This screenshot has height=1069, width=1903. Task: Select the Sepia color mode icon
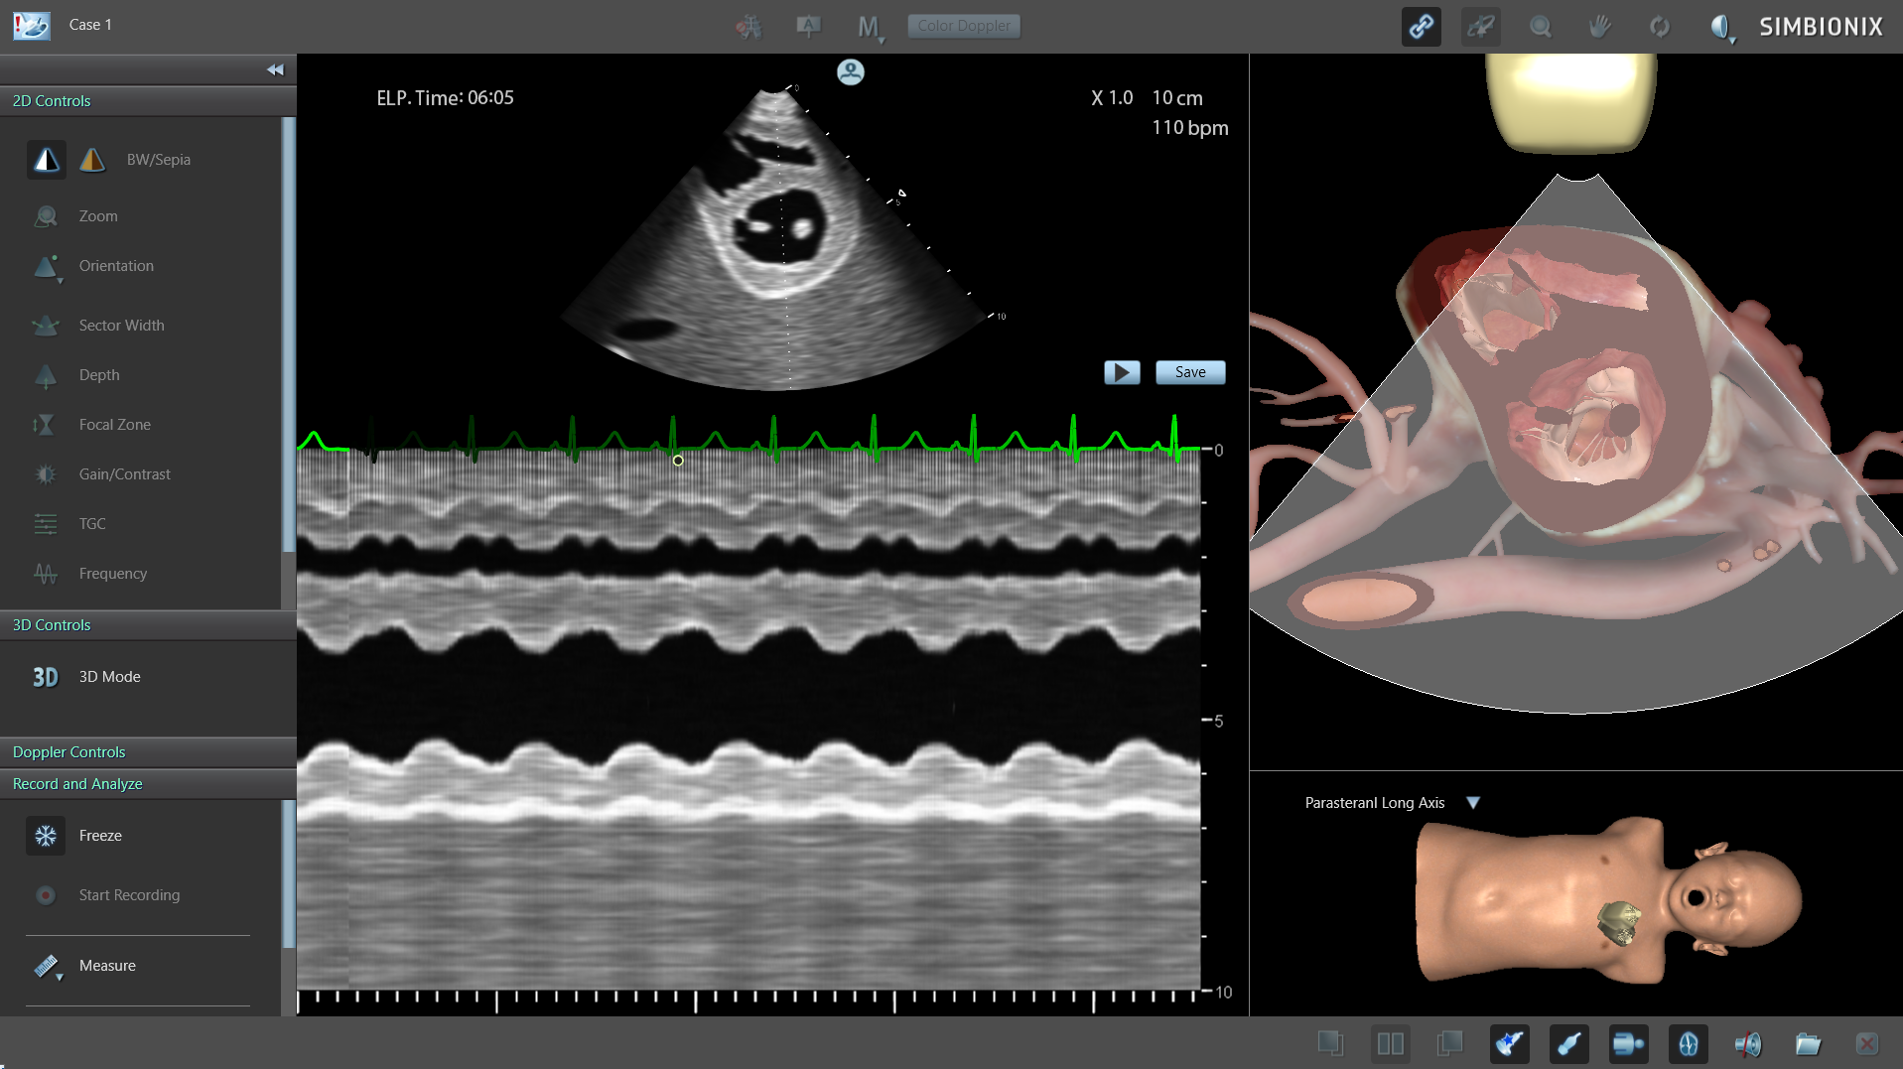(x=92, y=160)
